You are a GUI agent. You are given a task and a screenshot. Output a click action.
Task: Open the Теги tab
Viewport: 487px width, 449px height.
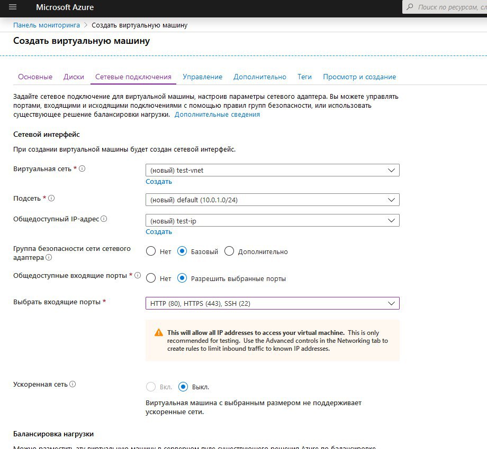[304, 77]
